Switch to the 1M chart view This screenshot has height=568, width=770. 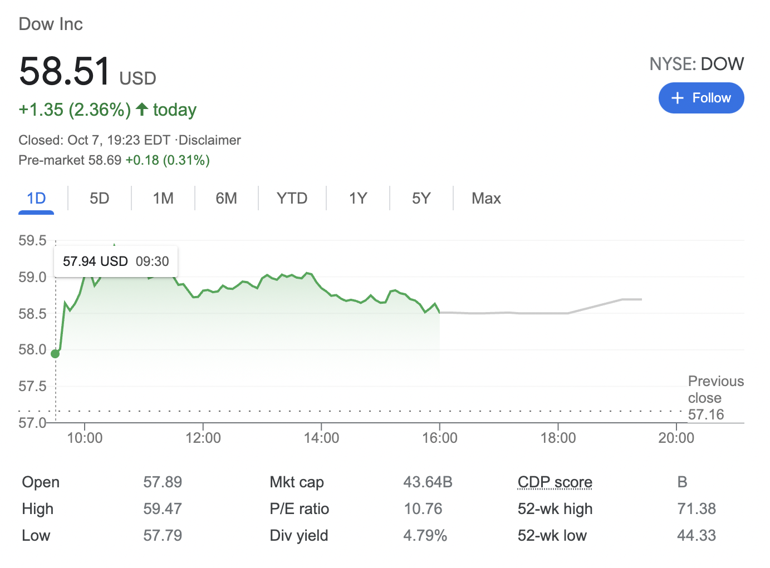pyautogui.click(x=163, y=198)
